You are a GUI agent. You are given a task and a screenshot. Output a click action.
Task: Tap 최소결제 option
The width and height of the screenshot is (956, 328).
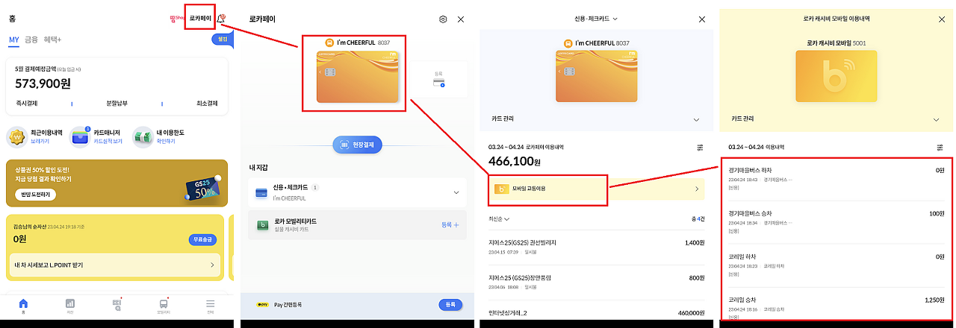tap(207, 103)
